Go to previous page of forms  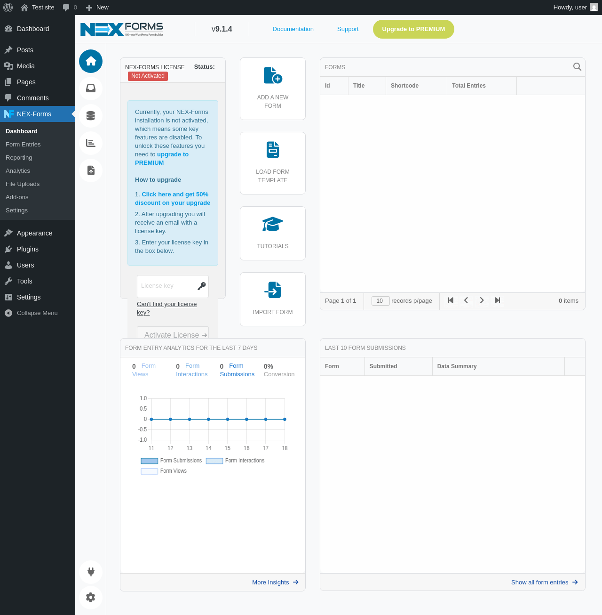466,300
